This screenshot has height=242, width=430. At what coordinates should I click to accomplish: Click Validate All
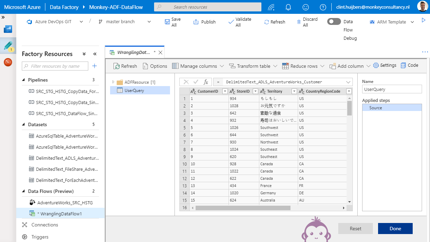point(240,22)
